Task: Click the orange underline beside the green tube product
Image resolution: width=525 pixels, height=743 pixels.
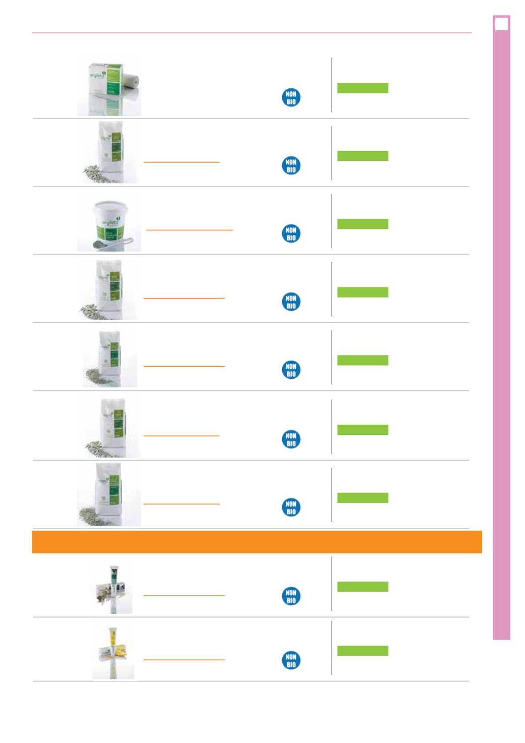Action: [x=184, y=596]
